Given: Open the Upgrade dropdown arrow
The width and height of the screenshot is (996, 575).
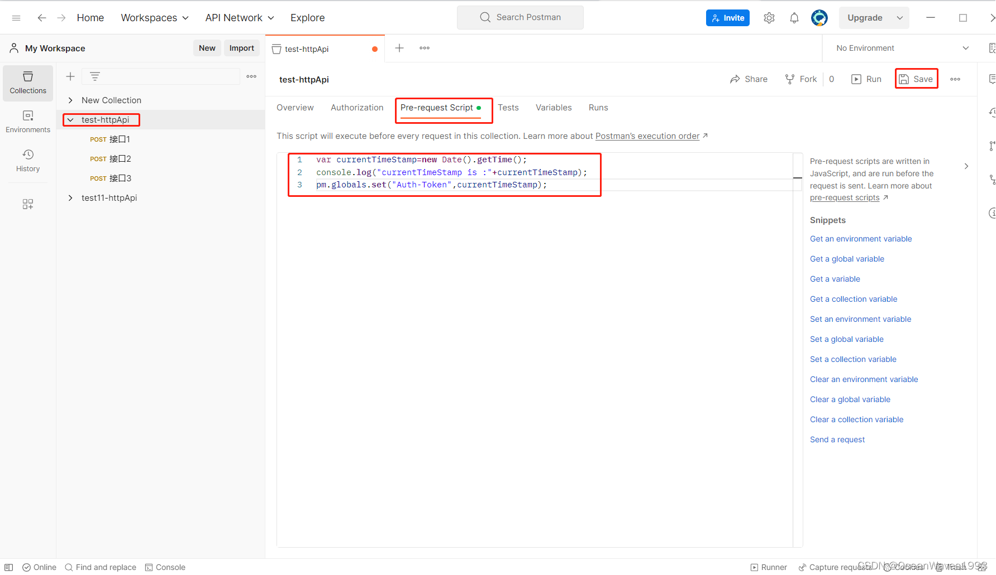Looking at the screenshot, I should (x=900, y=18).
